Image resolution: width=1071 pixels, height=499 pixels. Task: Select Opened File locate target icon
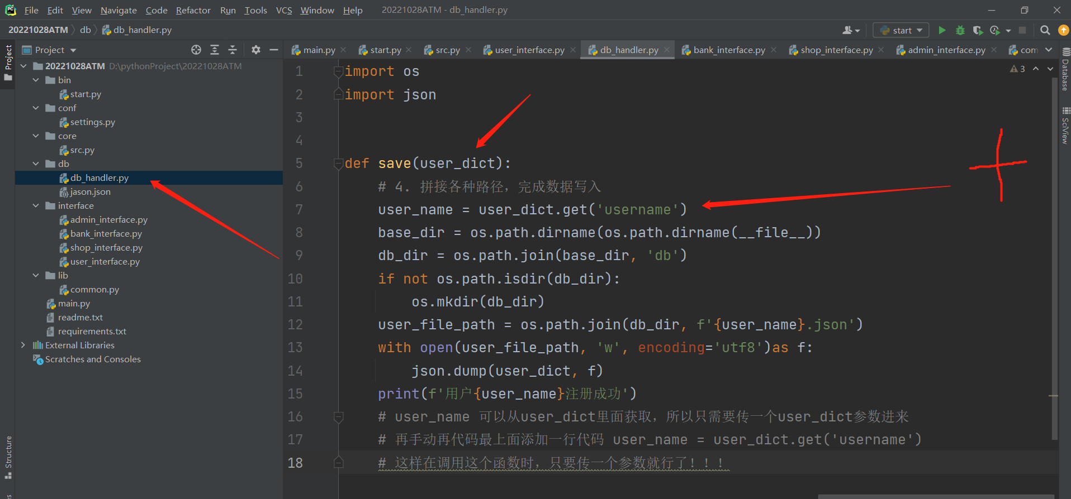pyautogui.click(x=196, y=50)
